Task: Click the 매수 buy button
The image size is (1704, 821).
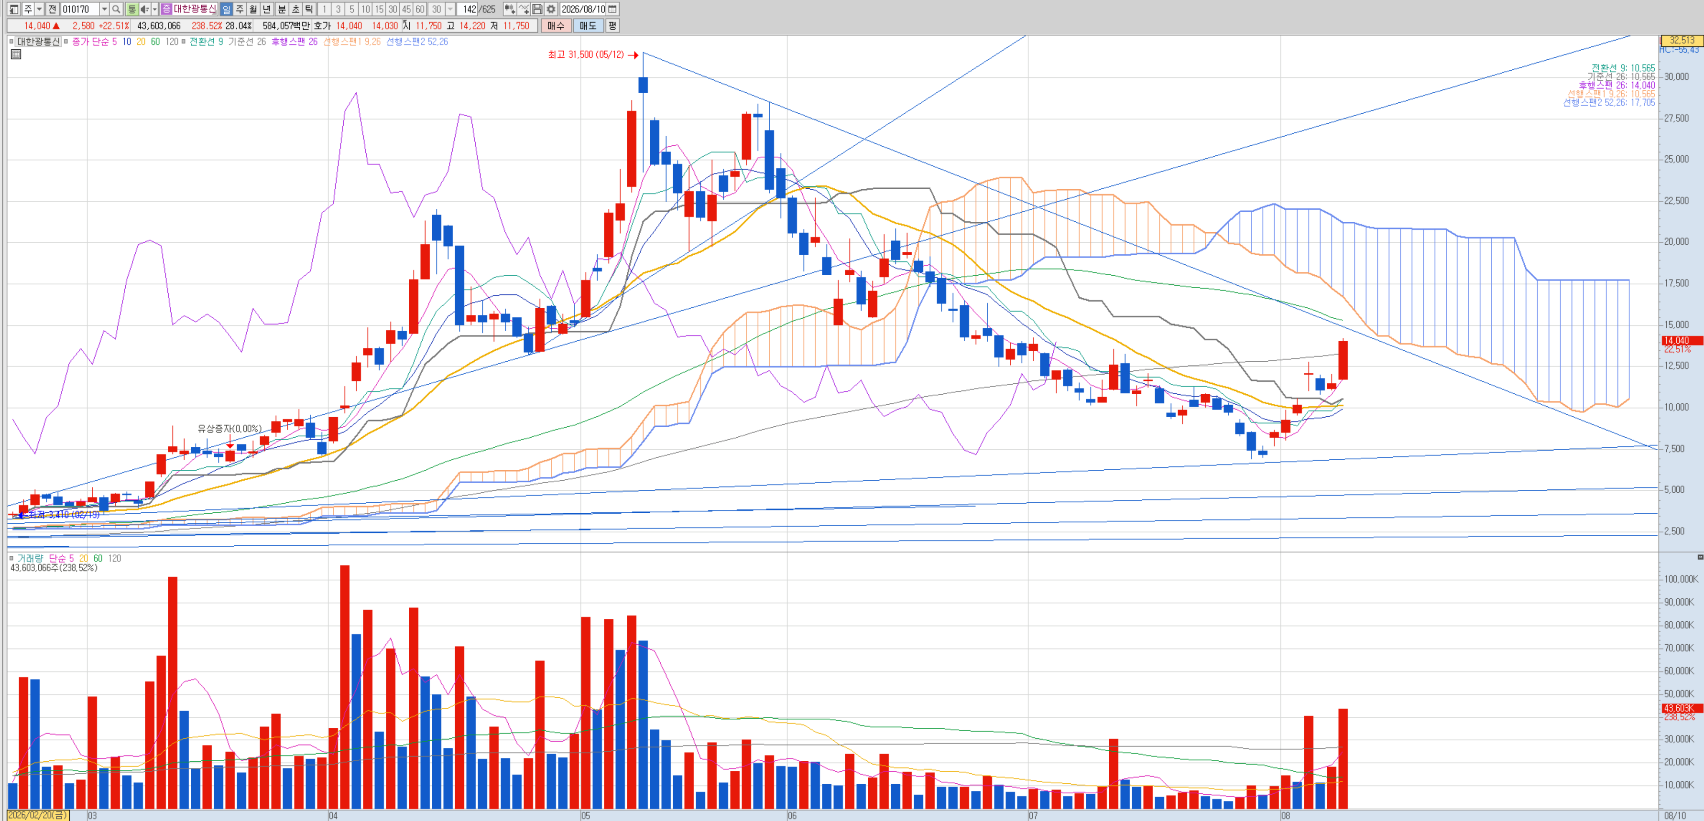Action: point(556,26)
